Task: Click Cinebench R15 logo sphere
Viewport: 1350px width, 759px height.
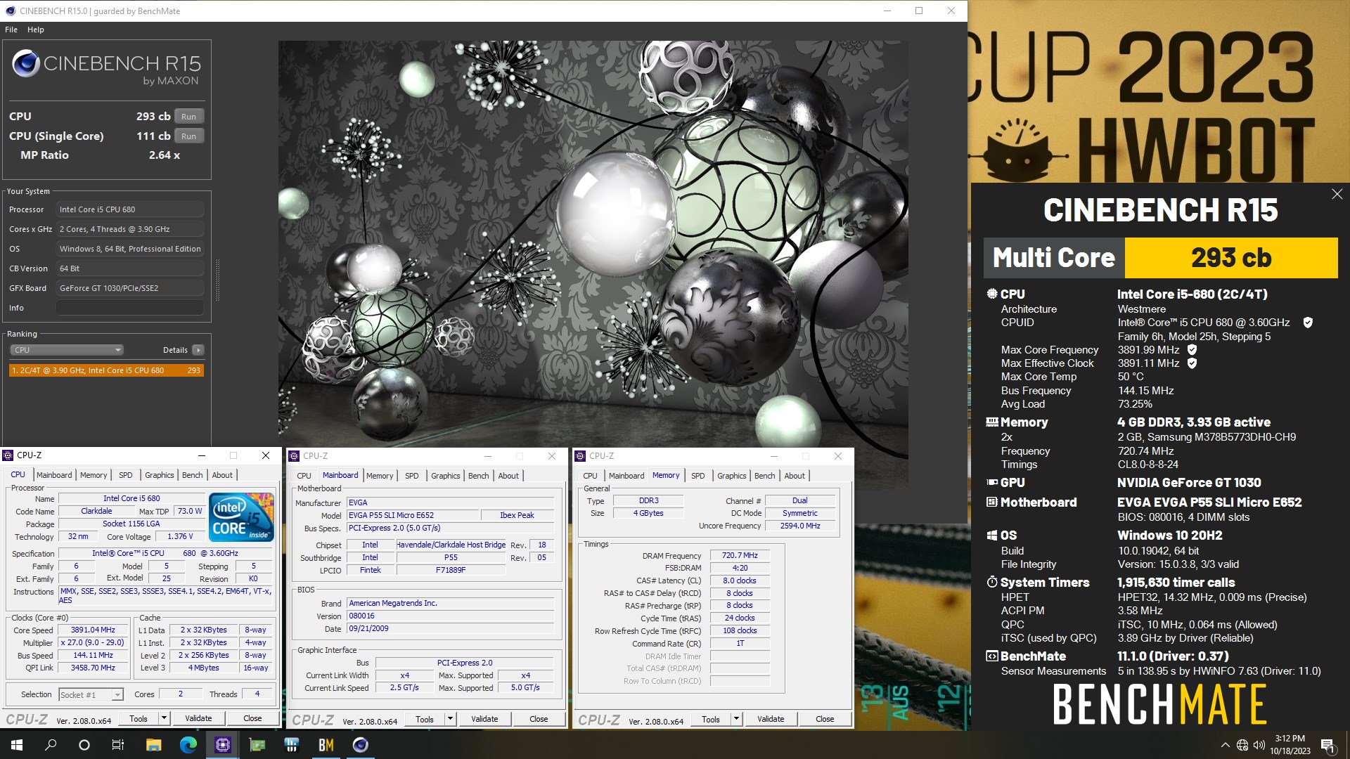Action: [25, 64]
